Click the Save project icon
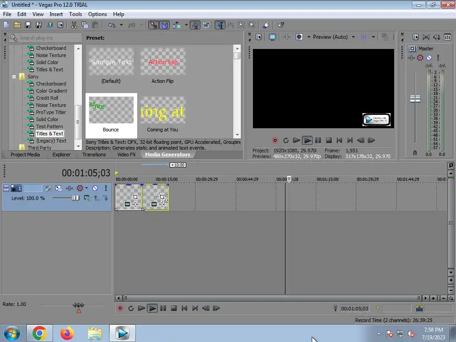This screenshot has height=342, width=456. [28, 25]
